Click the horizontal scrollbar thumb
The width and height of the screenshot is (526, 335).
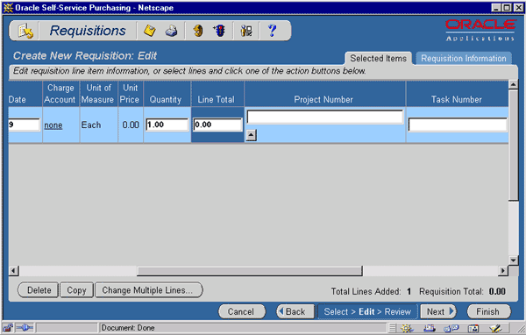pyautogui.click(x=250, y=271)
